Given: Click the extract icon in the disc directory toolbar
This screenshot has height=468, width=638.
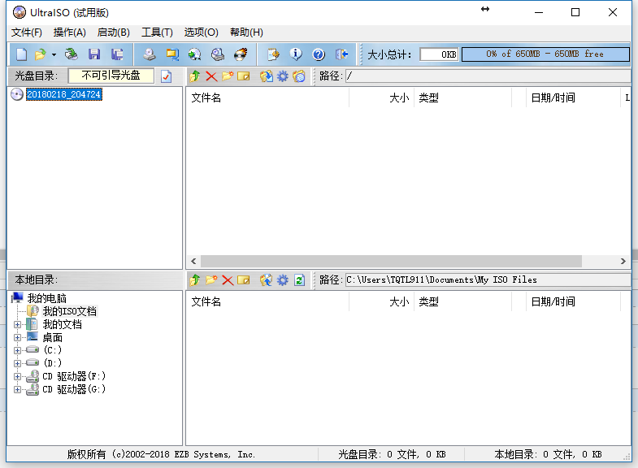Looking at the screenshot, I should click(267, 76).
